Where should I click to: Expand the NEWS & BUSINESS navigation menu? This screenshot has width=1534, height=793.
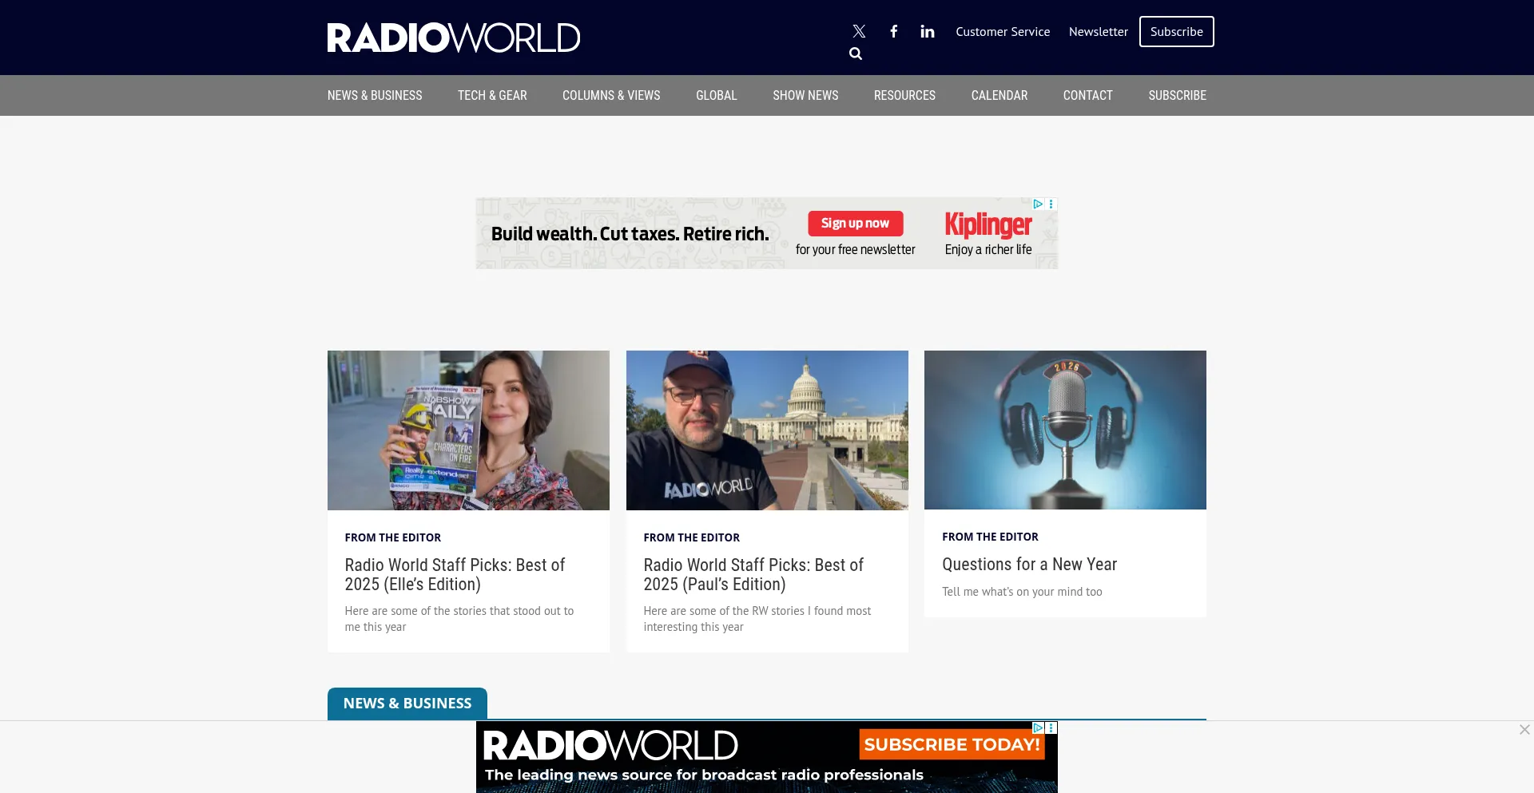374,95
